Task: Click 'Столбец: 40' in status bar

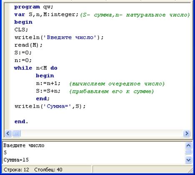Action: tap(48, 170)
